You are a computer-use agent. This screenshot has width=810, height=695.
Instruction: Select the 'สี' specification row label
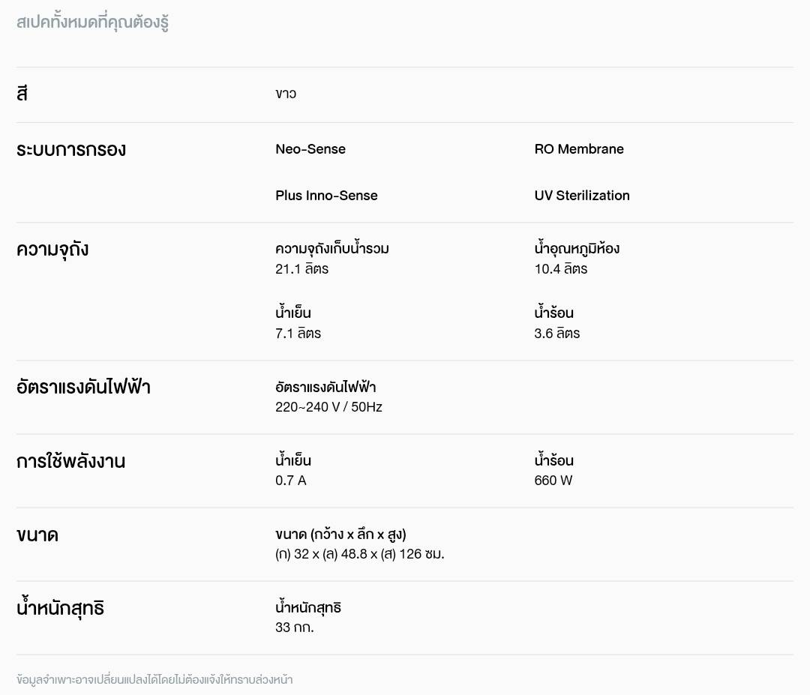(22, 94)
